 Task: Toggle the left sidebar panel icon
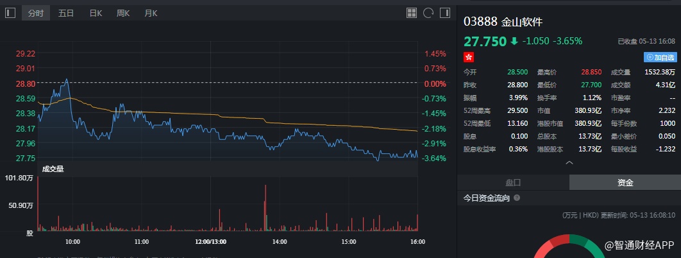click(10, 13)
